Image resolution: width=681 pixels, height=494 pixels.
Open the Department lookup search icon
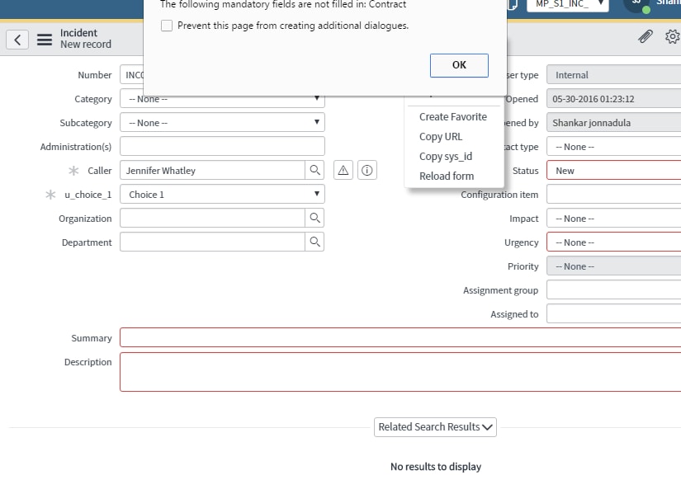coord(314,242)
